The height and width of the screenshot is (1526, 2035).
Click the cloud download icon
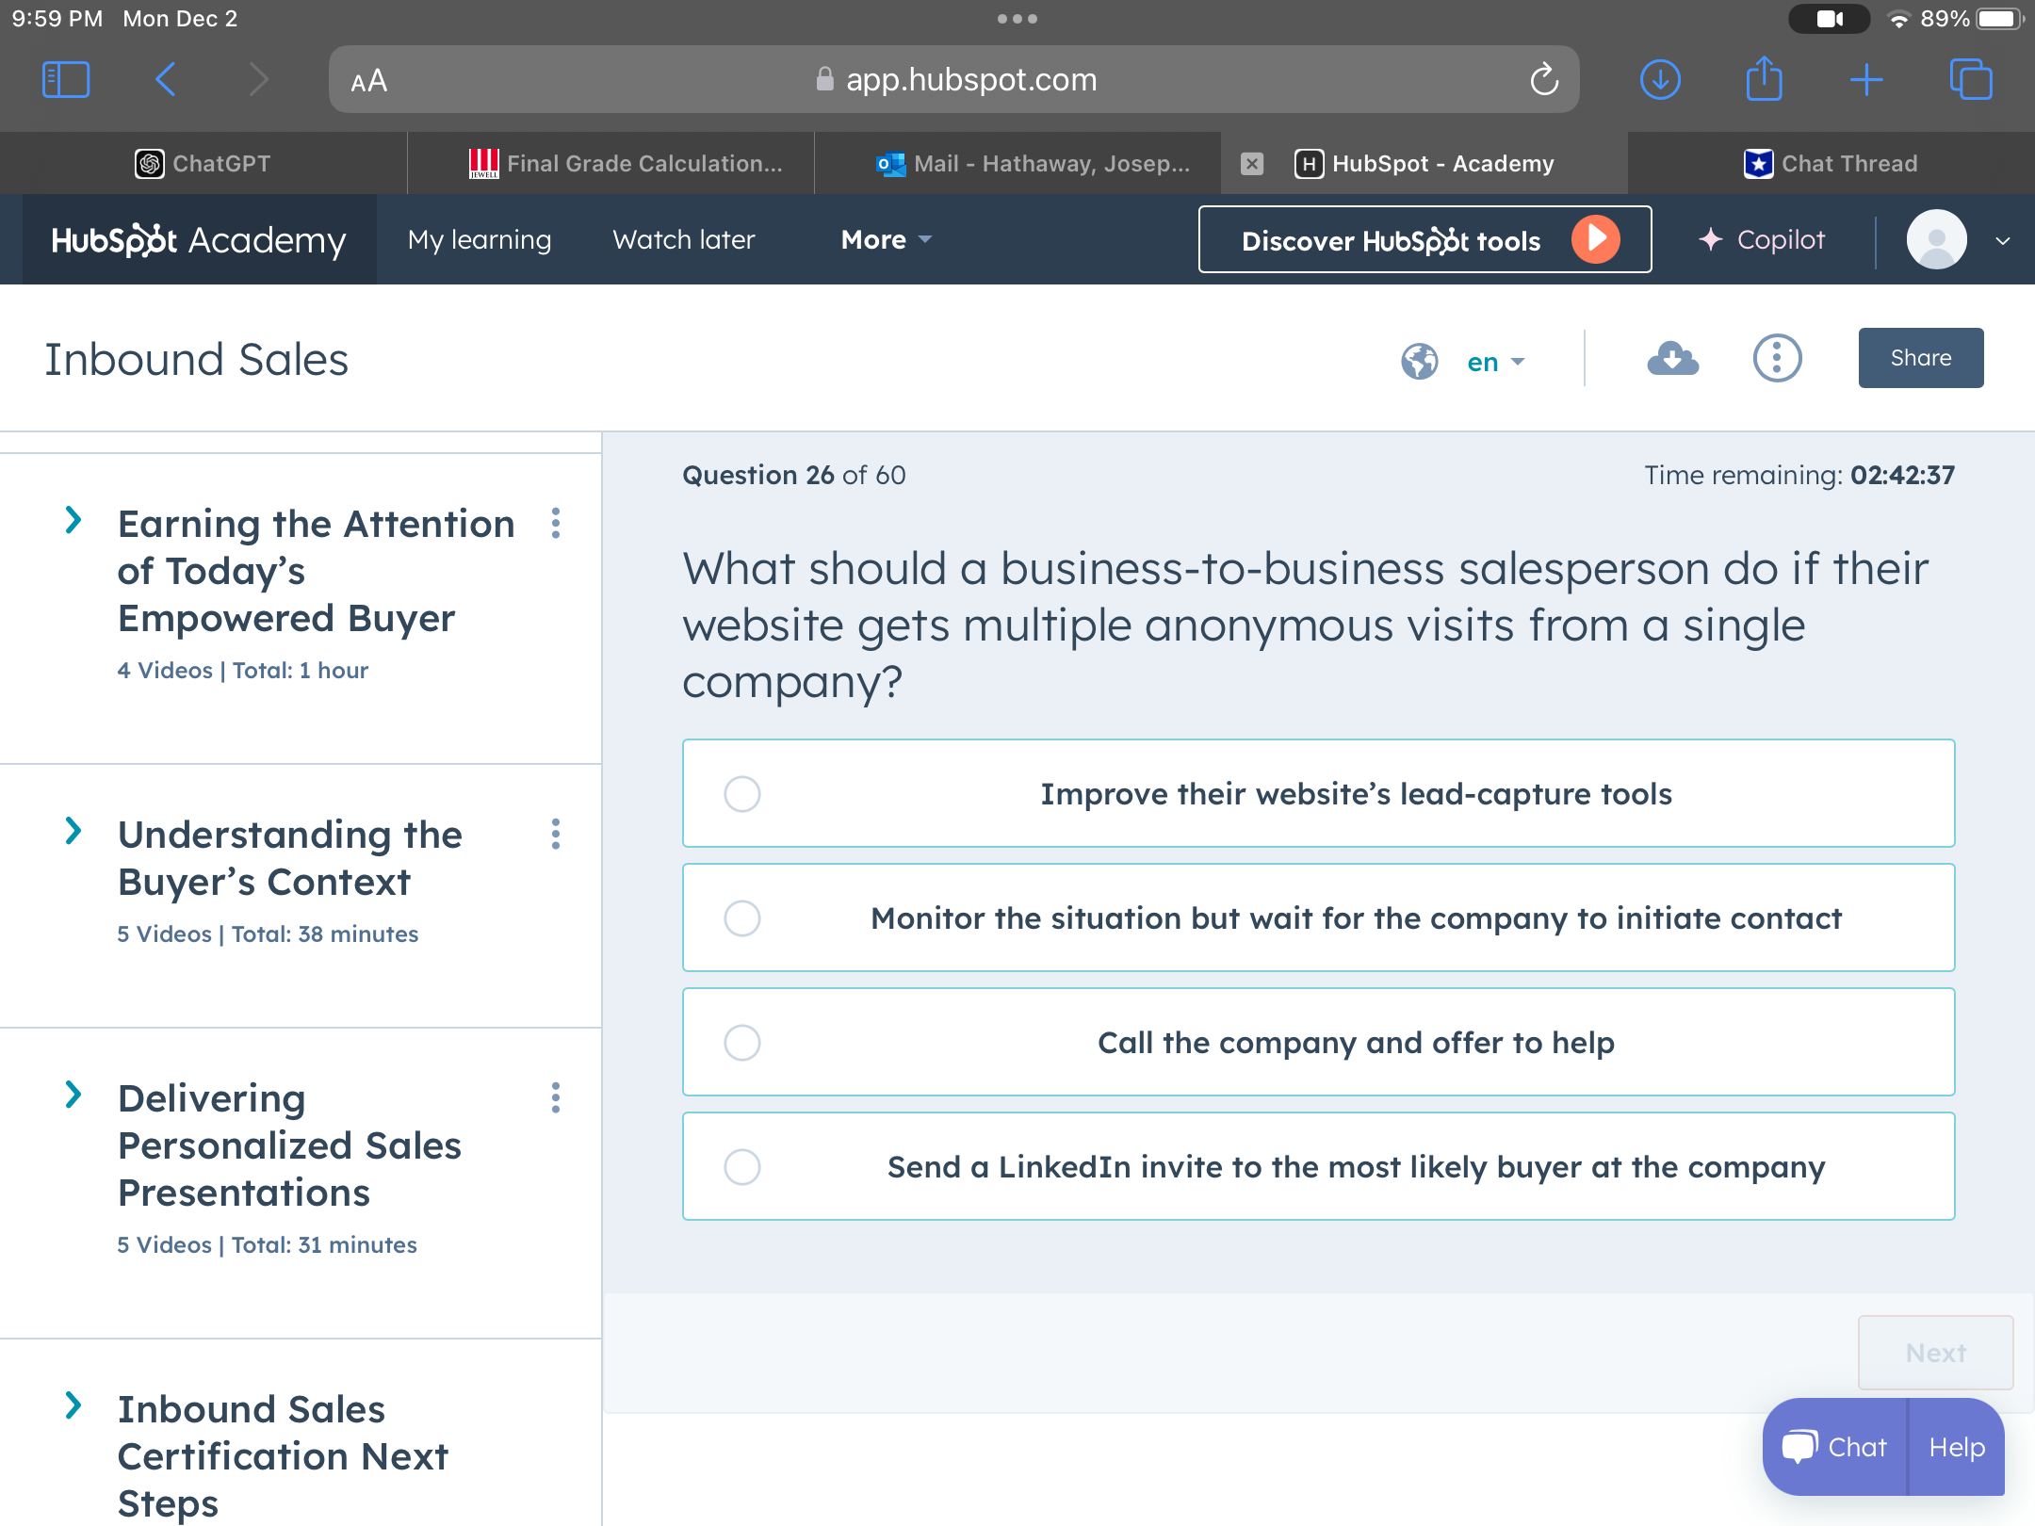(x=1672, y=359)
